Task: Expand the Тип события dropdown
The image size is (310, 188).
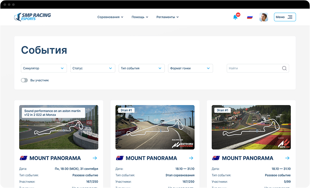Action: [x=141, y=68]
